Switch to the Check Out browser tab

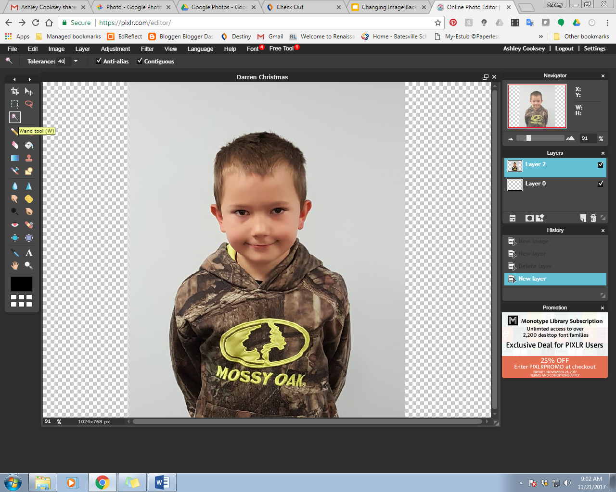[x=304, y=7]
